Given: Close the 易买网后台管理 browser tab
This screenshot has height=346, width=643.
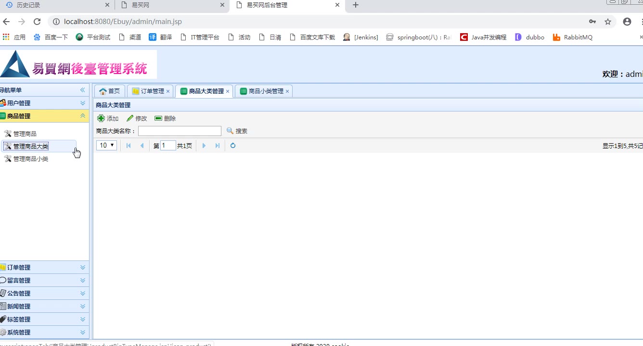Looking at the screenshot, I should [337, 5].
